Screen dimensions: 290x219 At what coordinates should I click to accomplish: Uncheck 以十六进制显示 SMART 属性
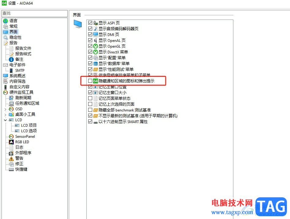coord(90,122)
